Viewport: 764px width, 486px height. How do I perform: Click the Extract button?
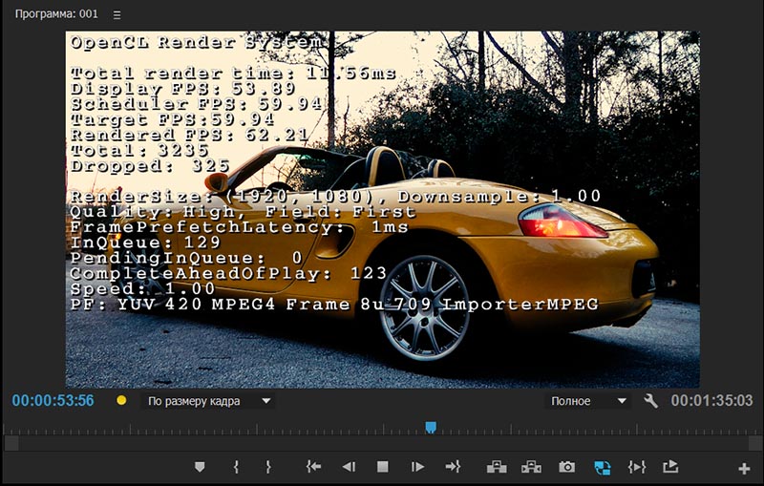click(x=532, y=467)
